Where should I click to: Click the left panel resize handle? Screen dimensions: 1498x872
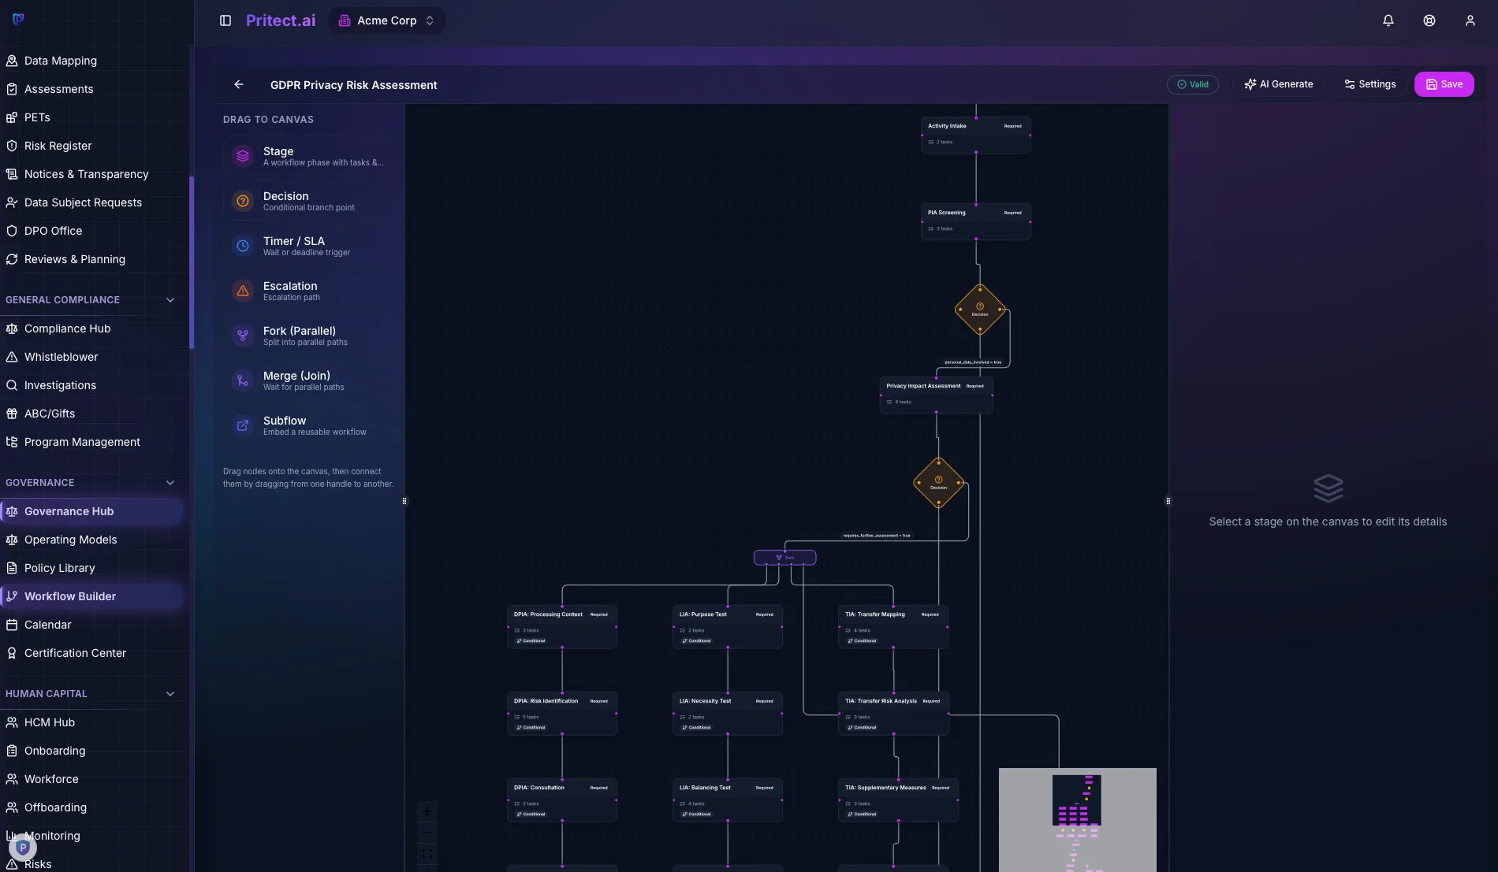(404, 501)
